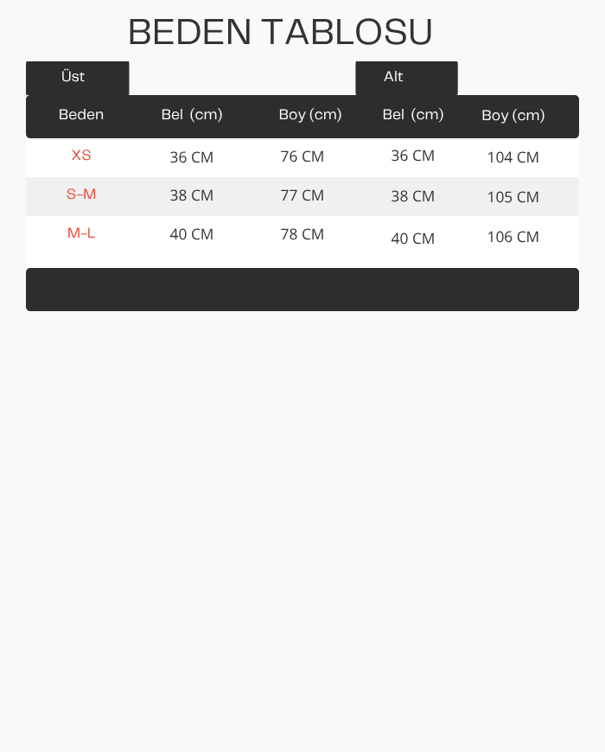Click the 76 CM cell
Viewport: 605px width, 752px height.
pos(302,156)
